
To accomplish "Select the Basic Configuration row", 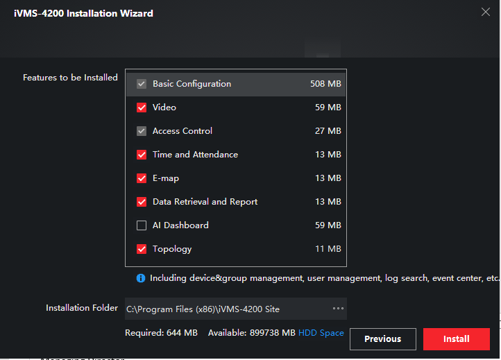I will pyautogui.click(x=236, y=84).
